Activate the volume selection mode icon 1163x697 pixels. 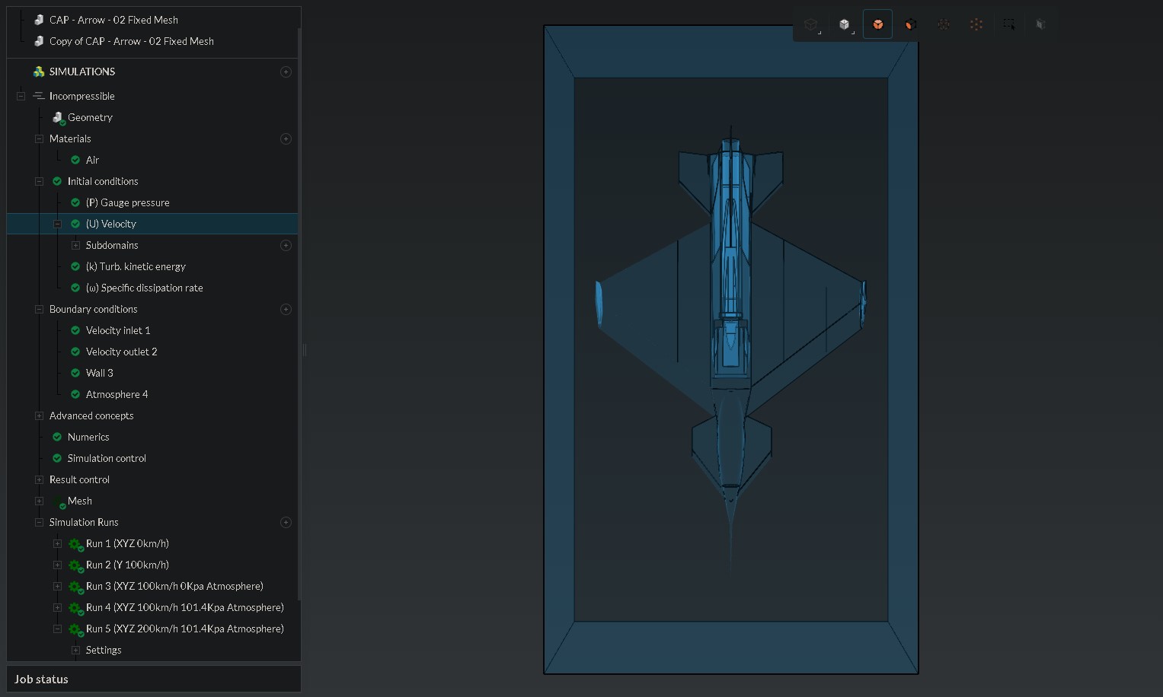(877, 24)
